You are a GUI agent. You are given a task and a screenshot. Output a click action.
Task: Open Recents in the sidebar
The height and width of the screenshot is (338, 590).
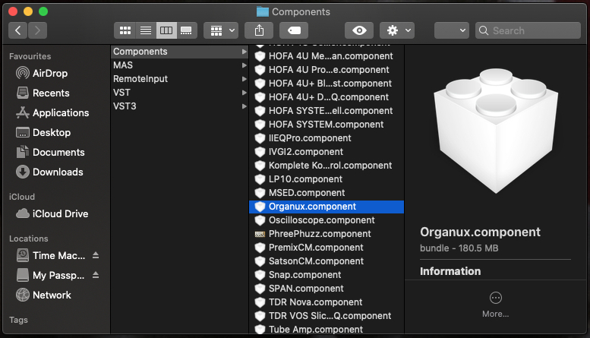43,93
